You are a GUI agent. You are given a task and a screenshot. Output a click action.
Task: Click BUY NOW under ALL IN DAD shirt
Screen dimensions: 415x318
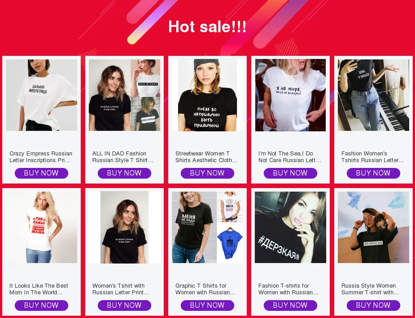pyautogui.click(x=124, y=173)
